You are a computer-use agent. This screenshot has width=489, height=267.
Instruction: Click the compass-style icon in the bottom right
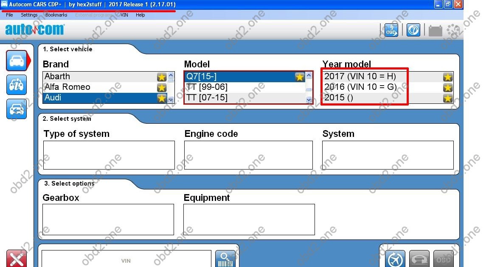[x=395, y=259]
